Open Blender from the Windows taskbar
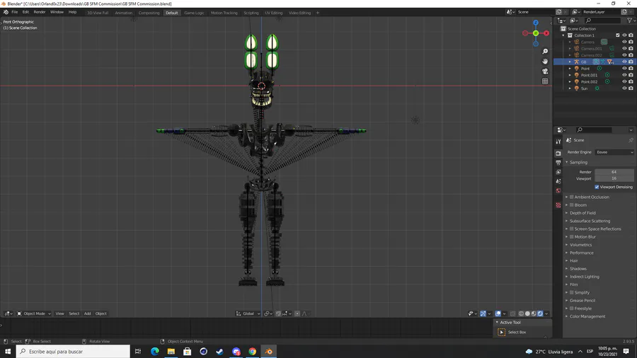Viewport: 637px width, 358px height. click(268, 352)
